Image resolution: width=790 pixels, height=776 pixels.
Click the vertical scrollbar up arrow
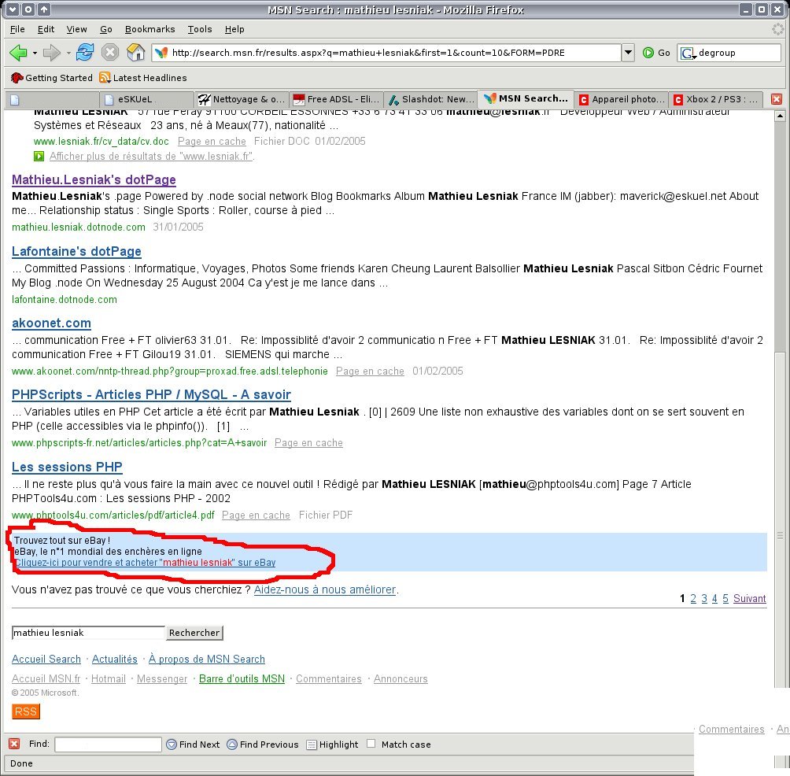click(780, 116)
